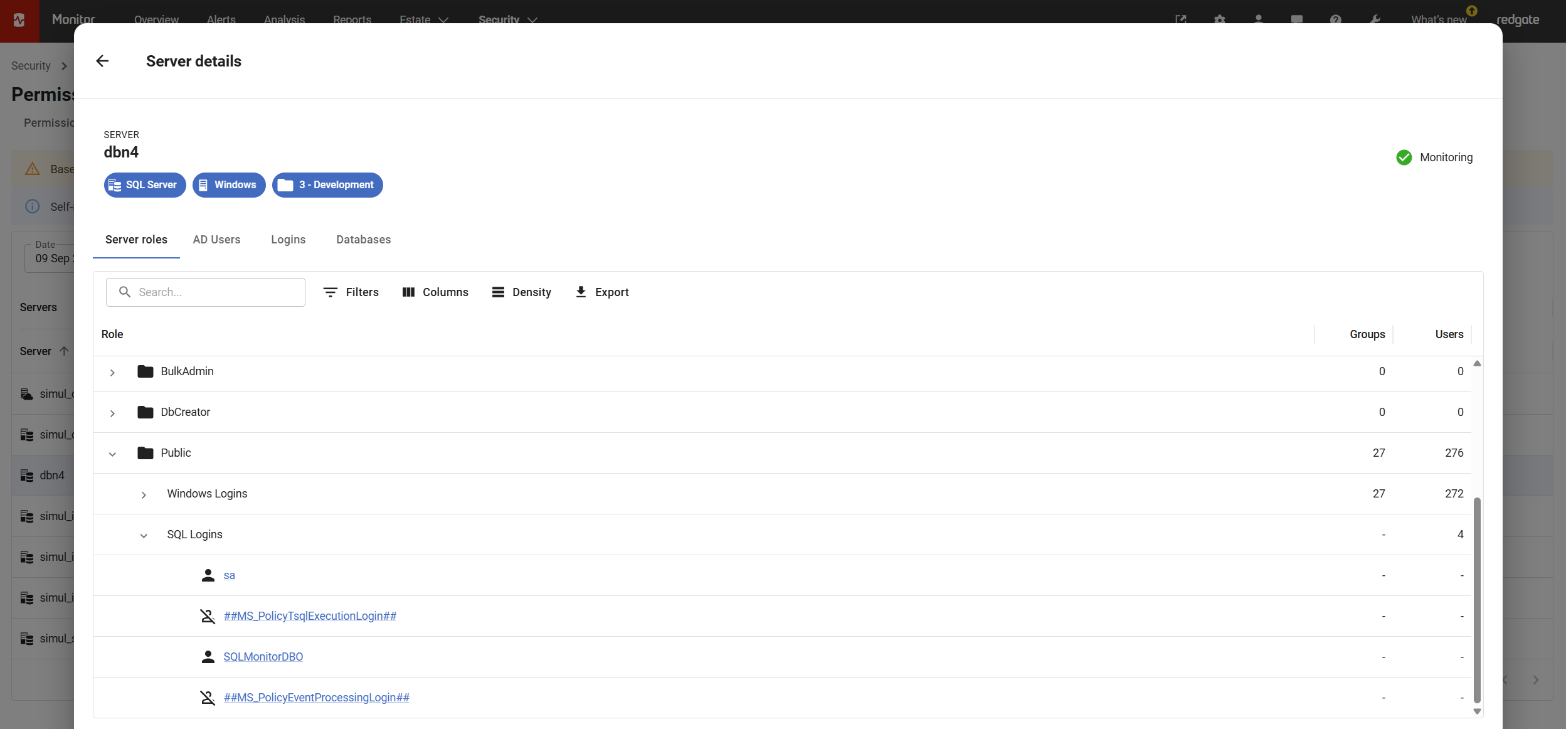Screen dimensions: 1566x729
Task: Click the Windows tag chip
Action: click(229, 185)
